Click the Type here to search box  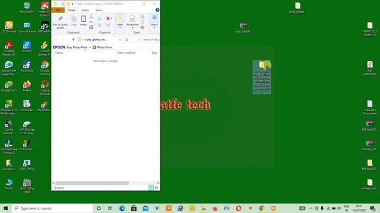pyautogui.click(x=52, y=208)
